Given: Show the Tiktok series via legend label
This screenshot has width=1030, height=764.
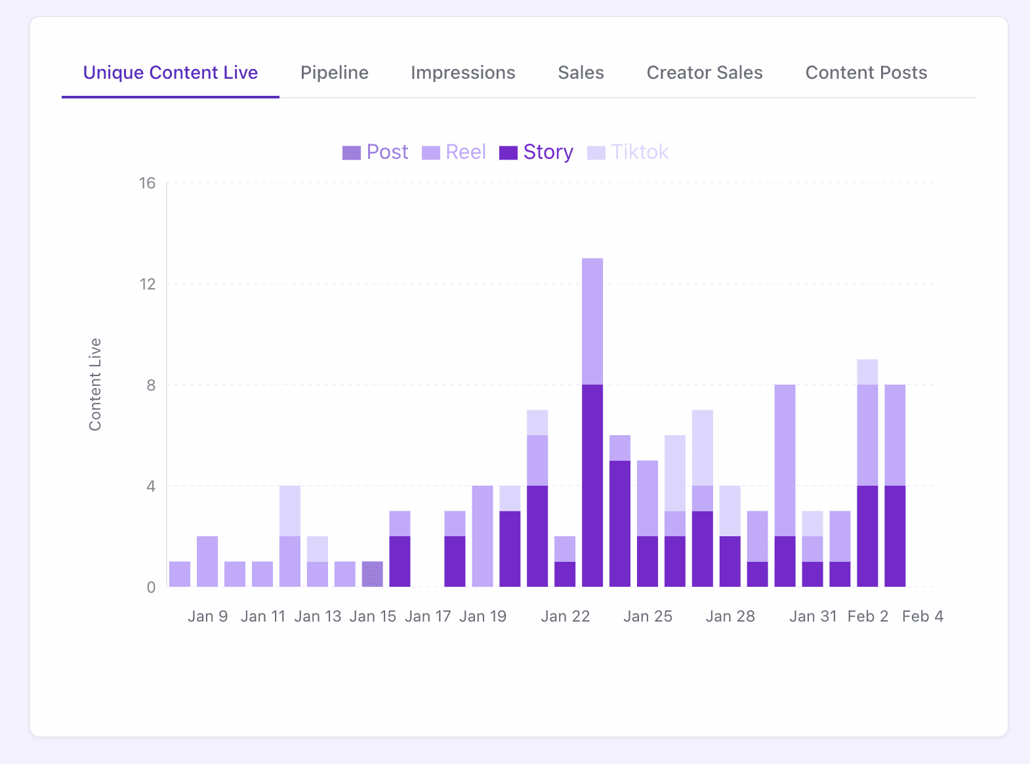Looking at the screenshot, I should tap(640, 152).
